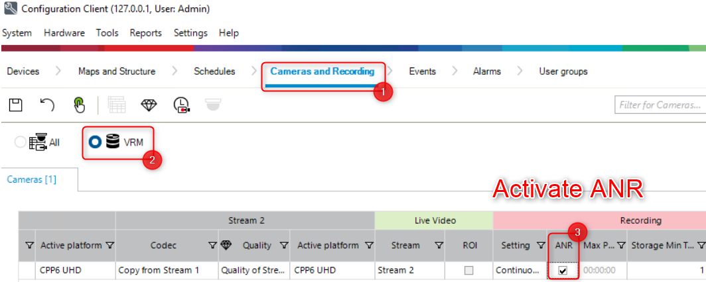
Task: Click the ANR column header
Action: pos(564,246)
